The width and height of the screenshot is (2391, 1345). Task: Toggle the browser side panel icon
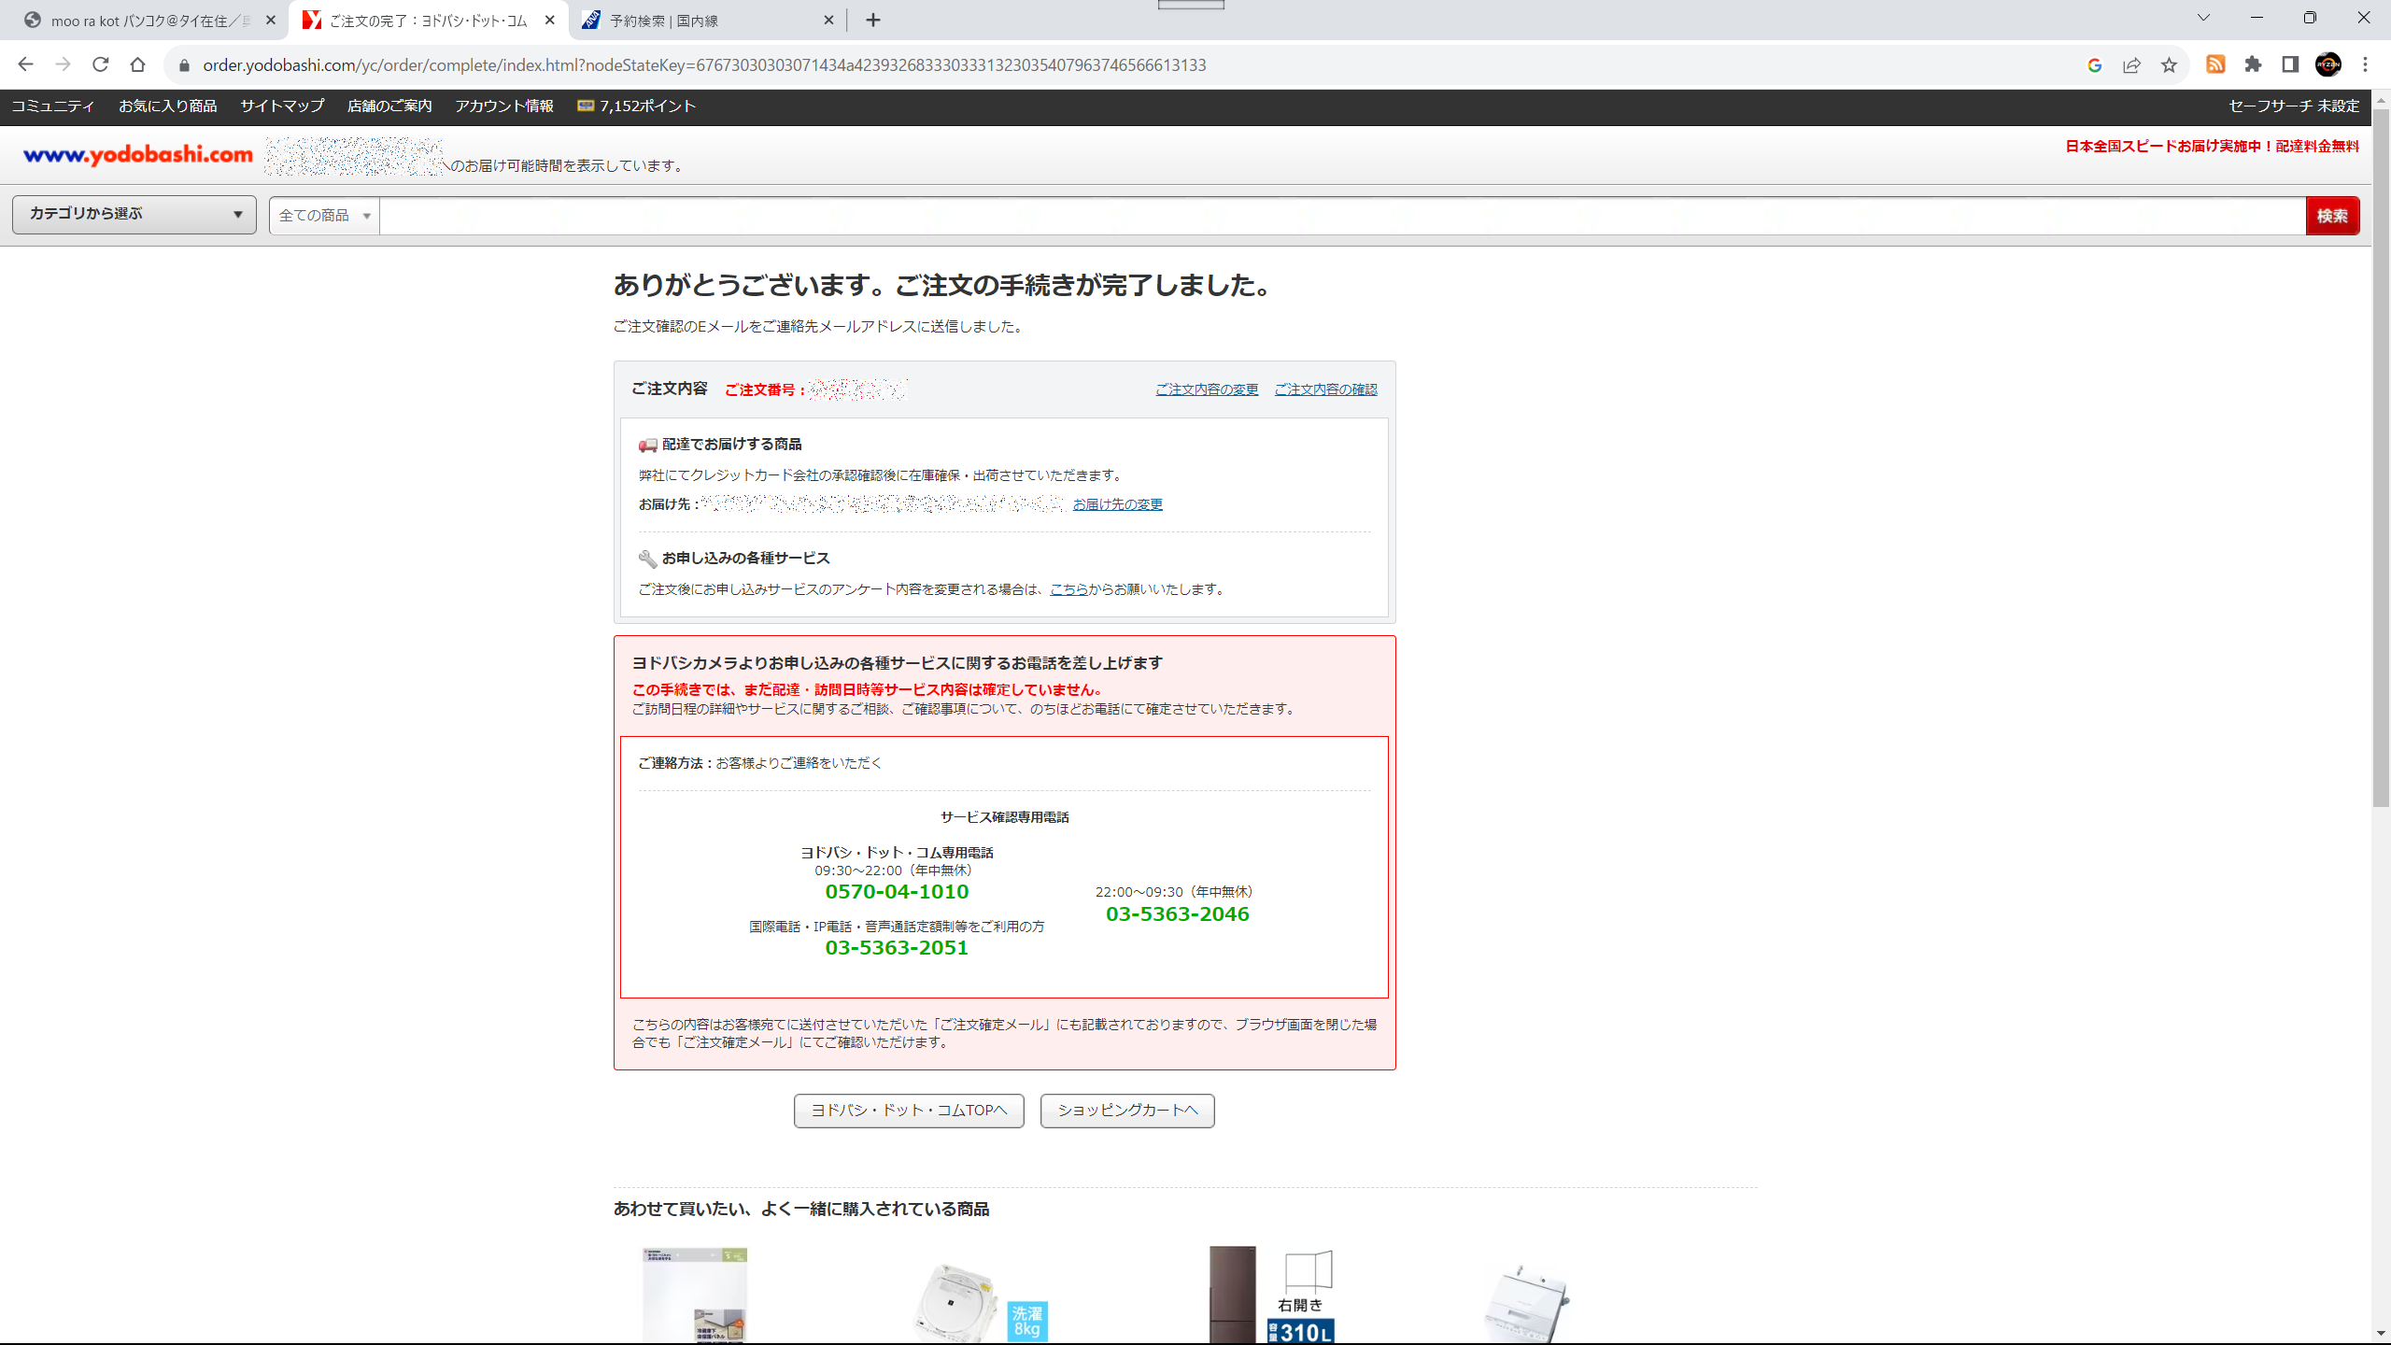pyautogui.click(x=2290, y=64)
